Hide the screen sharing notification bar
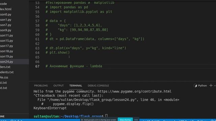This screenshot has width=216, height=121. pos(136,120)
